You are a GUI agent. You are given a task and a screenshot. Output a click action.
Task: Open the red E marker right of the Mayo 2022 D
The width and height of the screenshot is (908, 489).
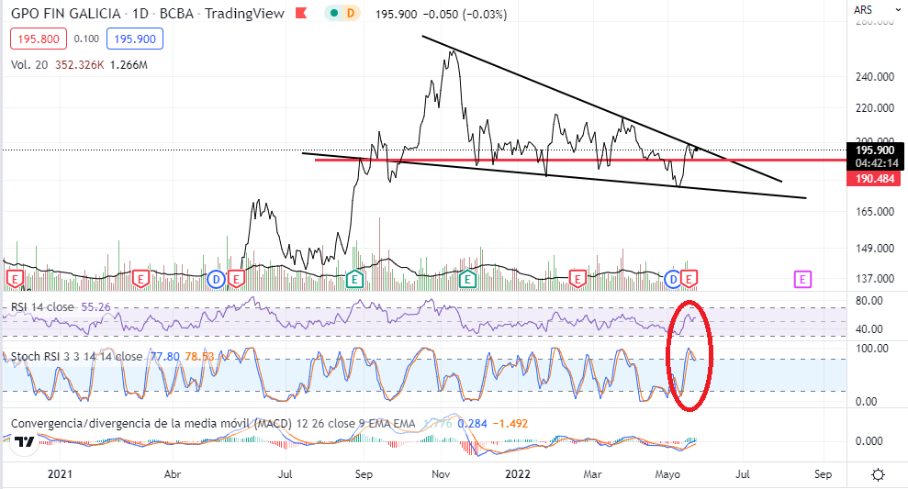(x=689, y=280)
